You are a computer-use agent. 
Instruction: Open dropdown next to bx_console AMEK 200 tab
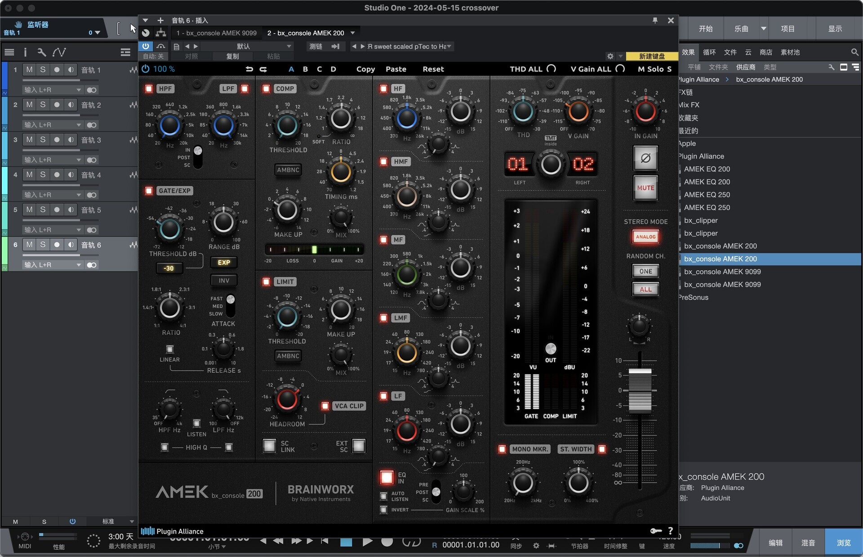tap(353, 33)
